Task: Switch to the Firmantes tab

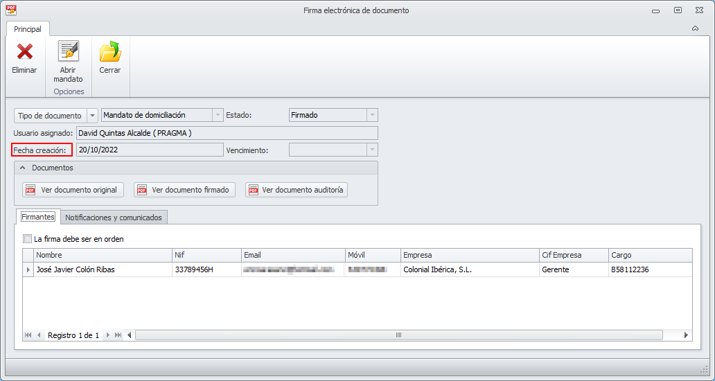Action: click(x=38, y=217)
